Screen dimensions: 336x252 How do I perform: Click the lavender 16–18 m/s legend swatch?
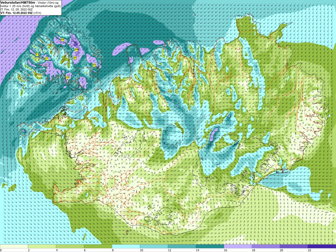[238, 246]
